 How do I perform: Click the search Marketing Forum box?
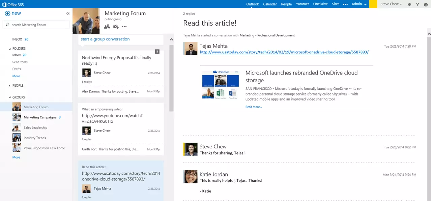36,25
